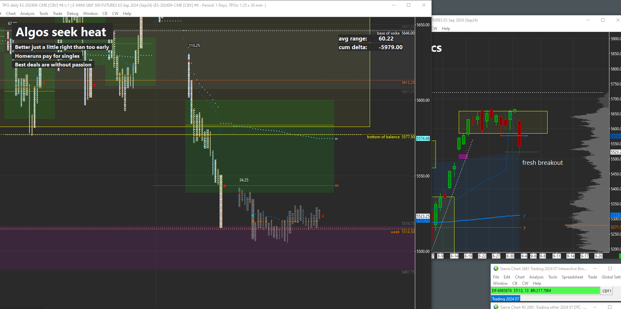Select the Trading 2024 07 chartbook tab
The image size is (621, 309).
[x=505, y=299]
